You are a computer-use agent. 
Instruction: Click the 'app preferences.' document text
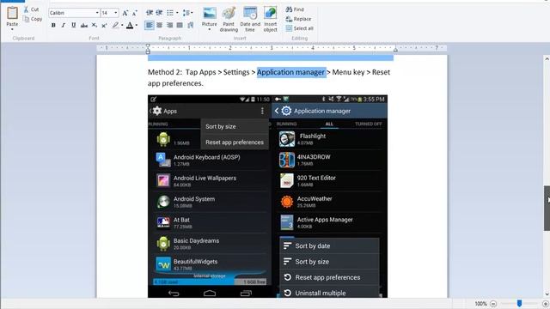pyautogui.click(x=175, y=83)
